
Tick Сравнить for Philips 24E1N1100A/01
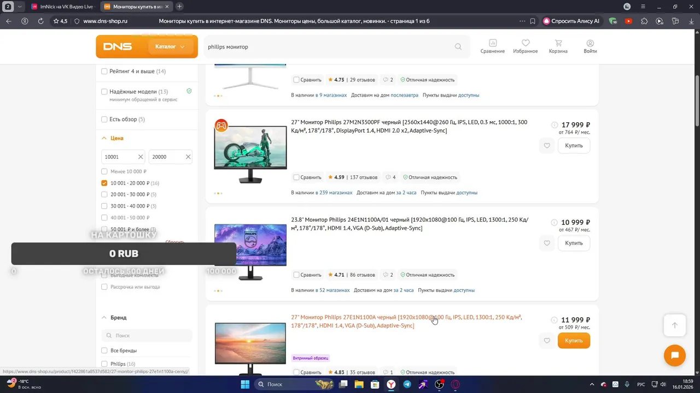pos(296,275)
